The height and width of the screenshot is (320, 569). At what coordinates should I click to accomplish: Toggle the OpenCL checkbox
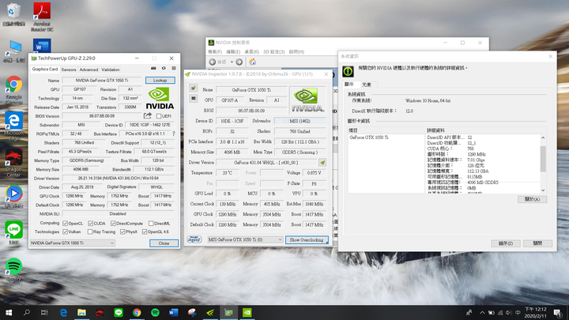66,223
